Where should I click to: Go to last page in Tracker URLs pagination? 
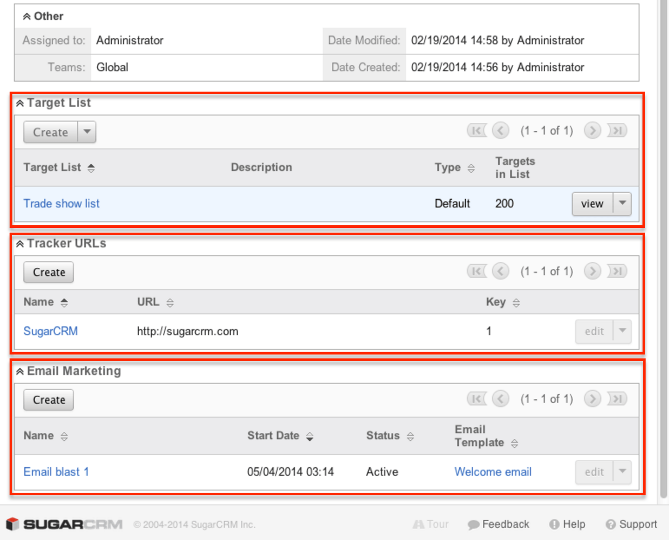coord(617,271)
